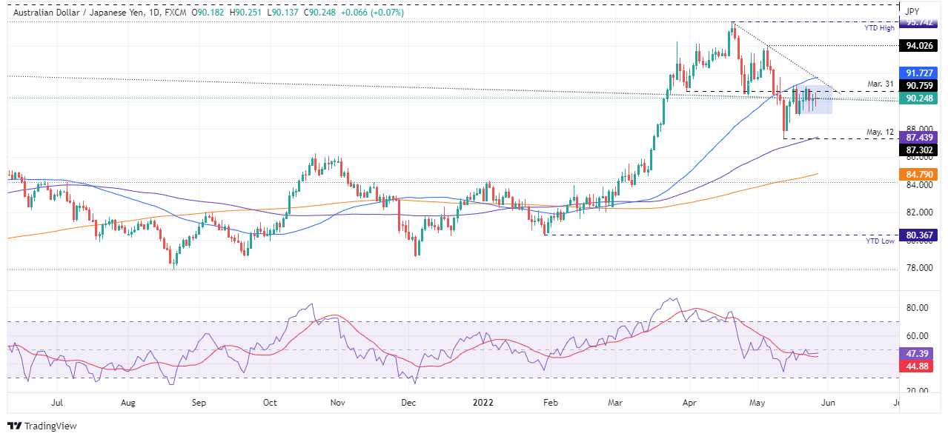Click the YTD High annotation text
Screen dimensions: 948x439
(880, 27)
